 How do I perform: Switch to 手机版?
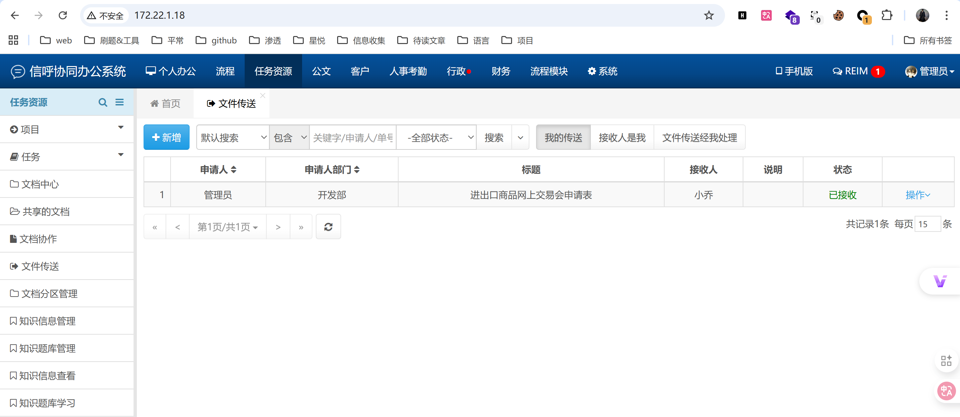(794, 71)
